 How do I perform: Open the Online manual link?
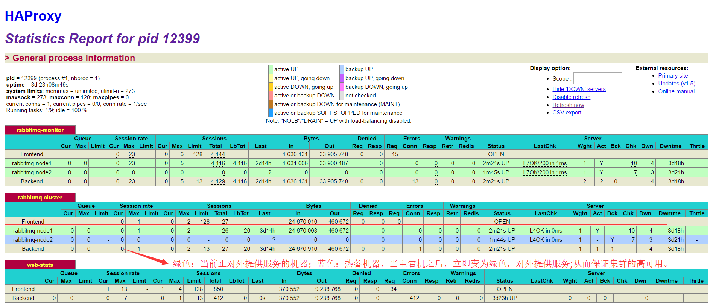click(x=676, y=91)
